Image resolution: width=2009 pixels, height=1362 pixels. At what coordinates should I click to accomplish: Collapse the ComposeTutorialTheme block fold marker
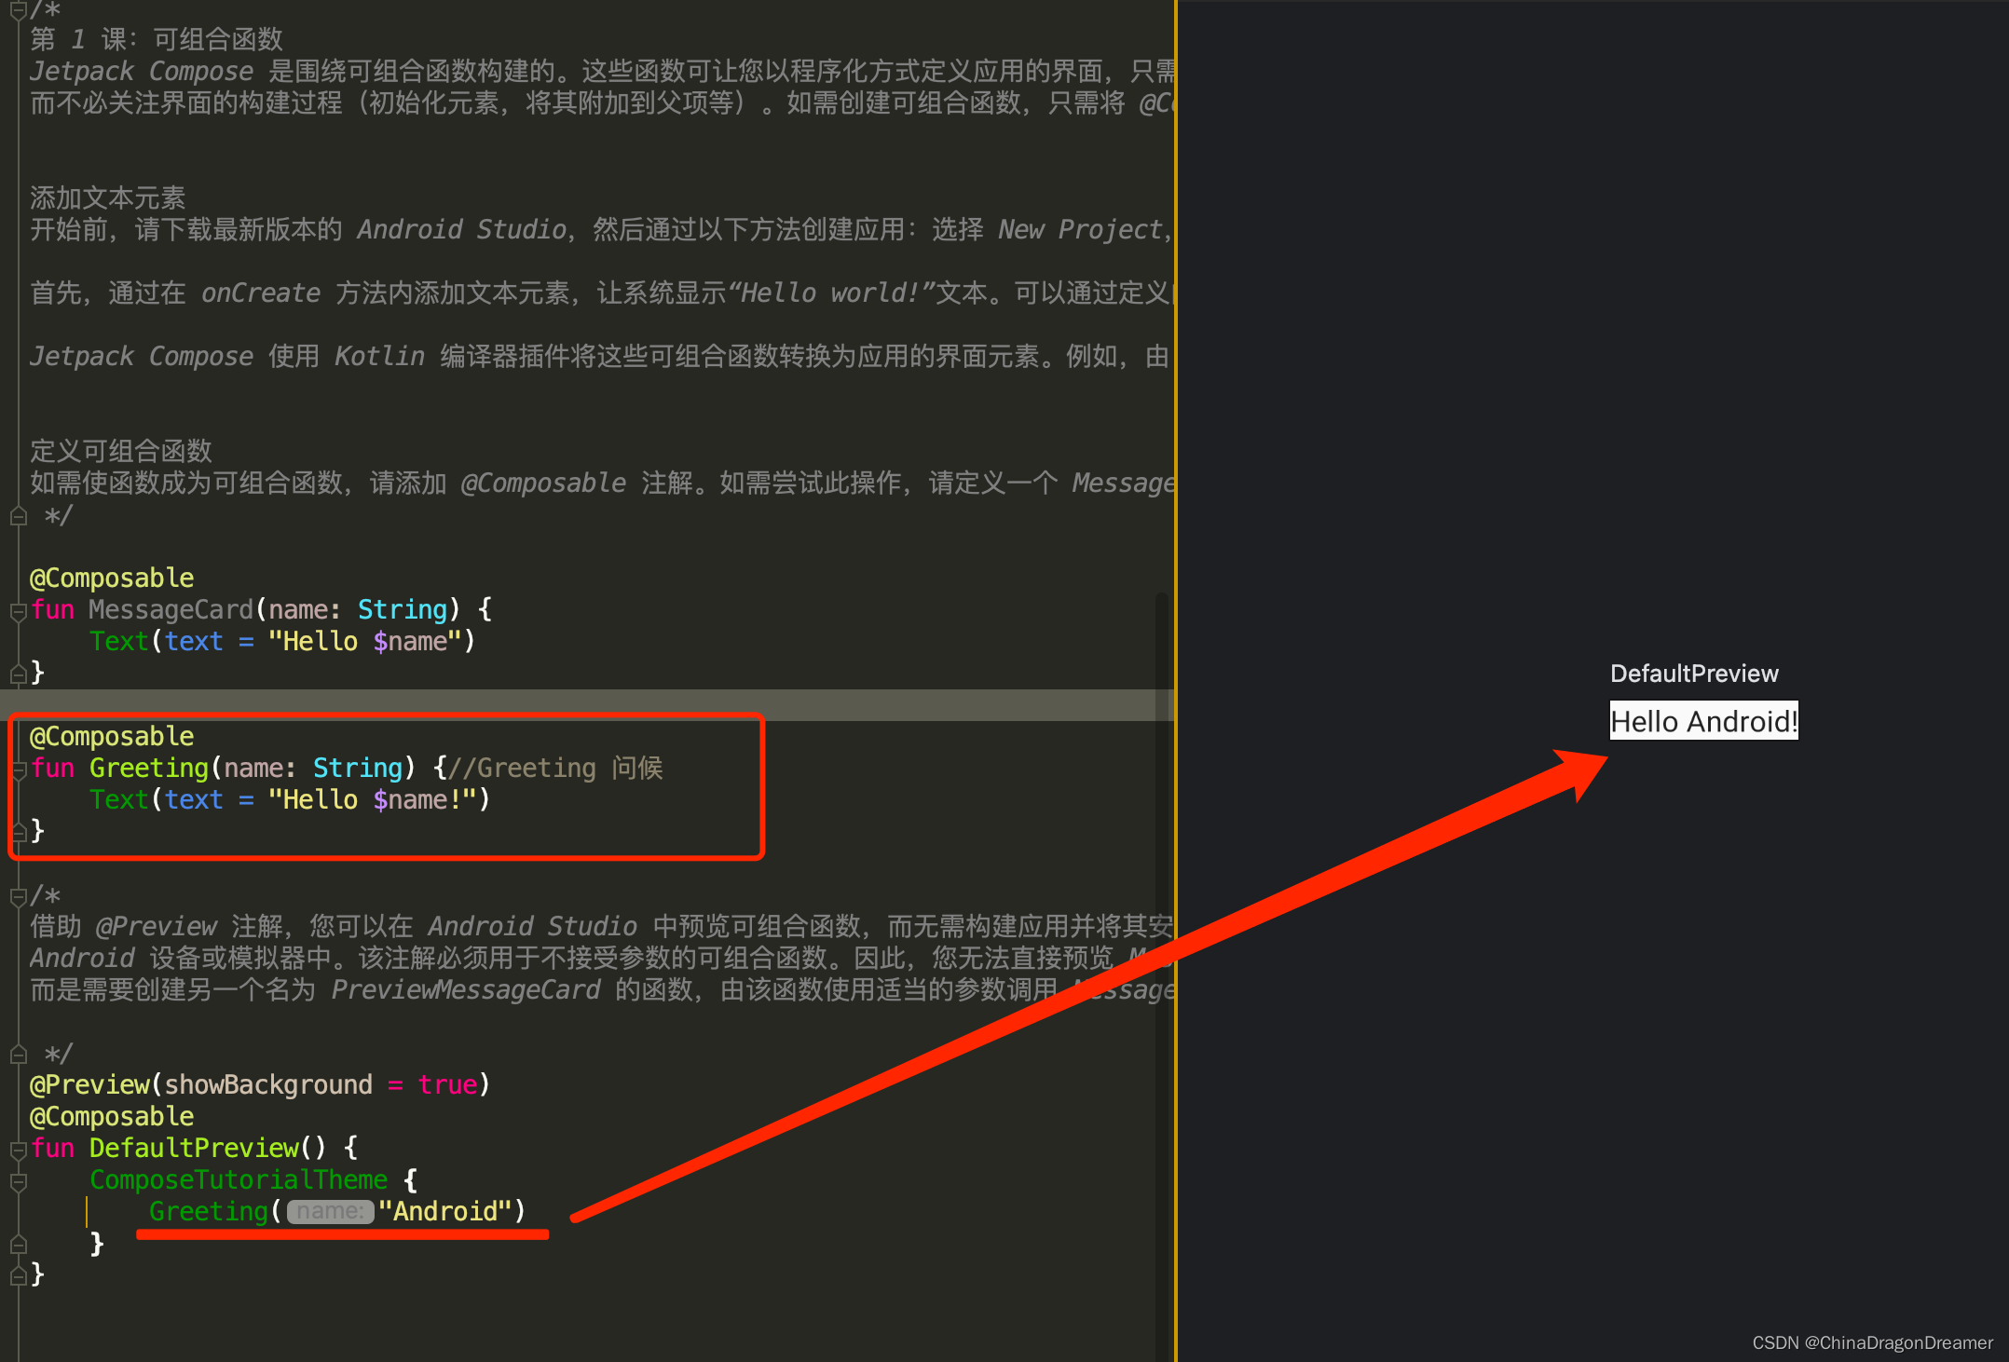coord(18,1181)
